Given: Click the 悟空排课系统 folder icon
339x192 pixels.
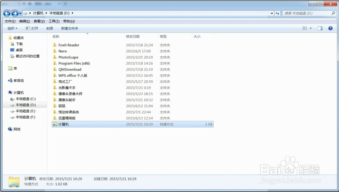Looking at the screenshot, I should click(x=55, y=112).
